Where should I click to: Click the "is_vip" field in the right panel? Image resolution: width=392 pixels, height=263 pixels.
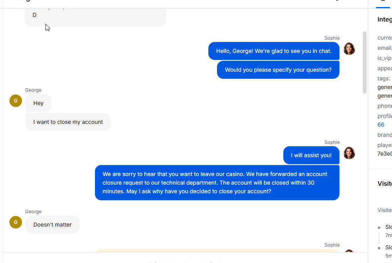(x=385, y=58)
